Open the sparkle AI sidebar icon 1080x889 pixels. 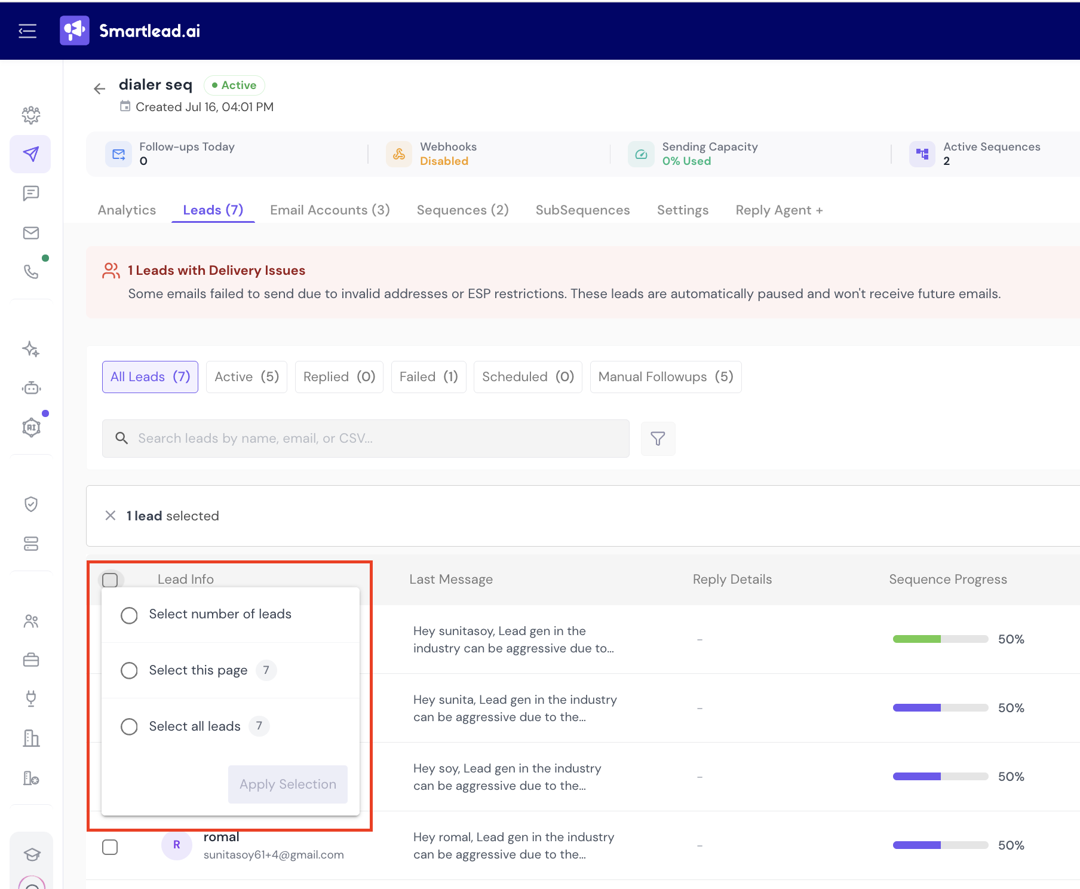tap(31, 349)
